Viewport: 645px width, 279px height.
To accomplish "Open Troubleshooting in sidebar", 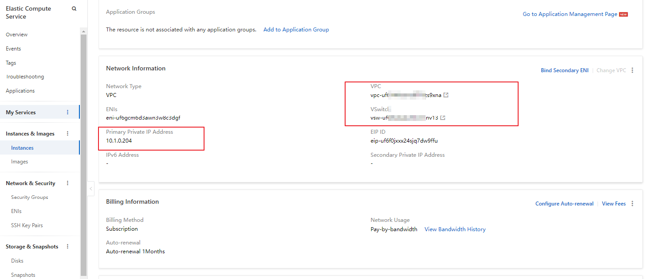I will coord(25,77).
